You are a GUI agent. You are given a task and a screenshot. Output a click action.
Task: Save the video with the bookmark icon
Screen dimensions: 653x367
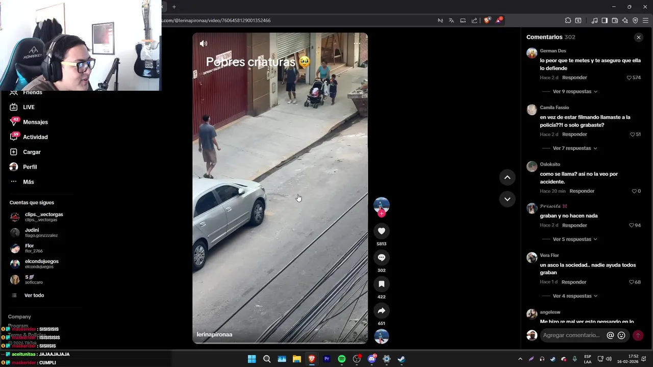pyautogui.click(x=381, y=284)
